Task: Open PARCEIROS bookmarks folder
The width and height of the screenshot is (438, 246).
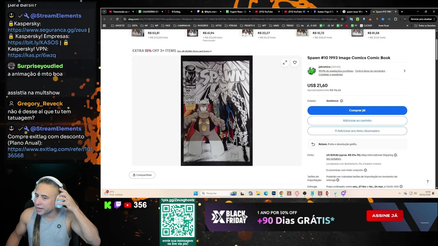Action: point(201,26)
